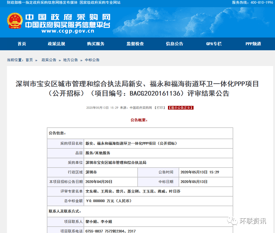
Task: Go to 购买服务 section
Action: pyautogui.click(x=96, y=44)
